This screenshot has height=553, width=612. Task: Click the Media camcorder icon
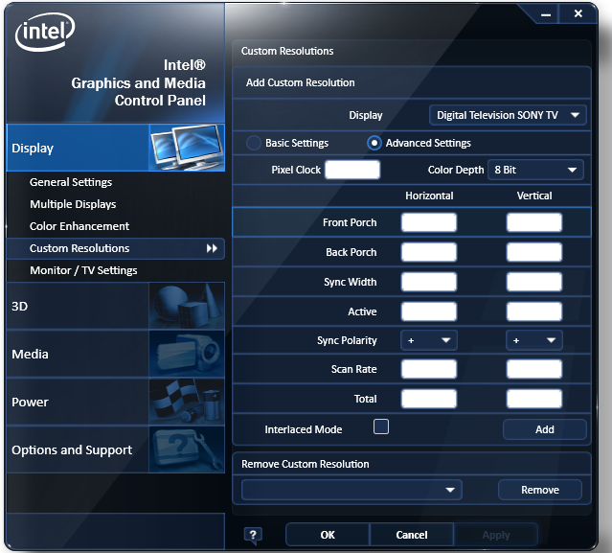point(187,354)
